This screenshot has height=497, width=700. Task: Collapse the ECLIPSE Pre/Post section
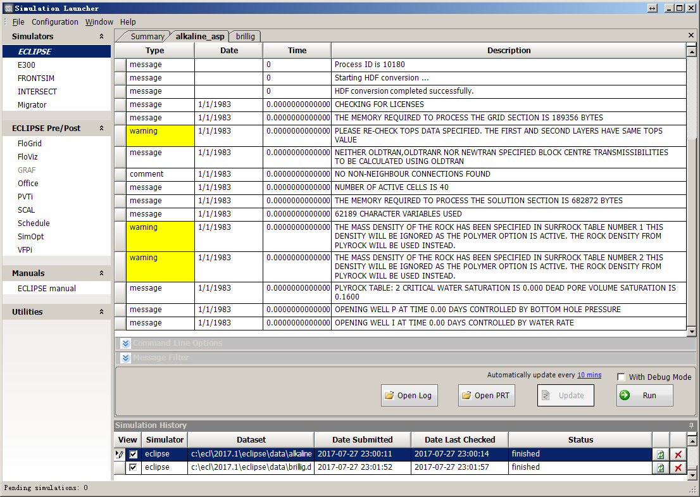[101, 128]
